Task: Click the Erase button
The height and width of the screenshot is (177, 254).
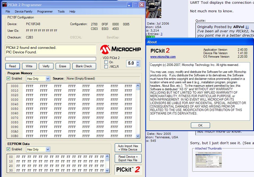Action: [63, 66]
